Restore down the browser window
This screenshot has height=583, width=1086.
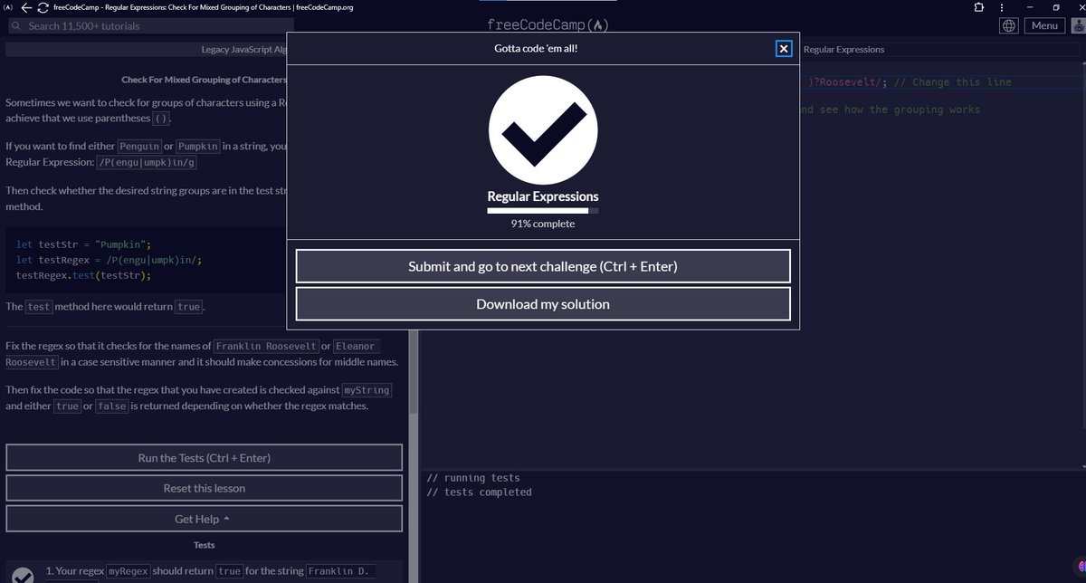click(x=1054, y=6)
